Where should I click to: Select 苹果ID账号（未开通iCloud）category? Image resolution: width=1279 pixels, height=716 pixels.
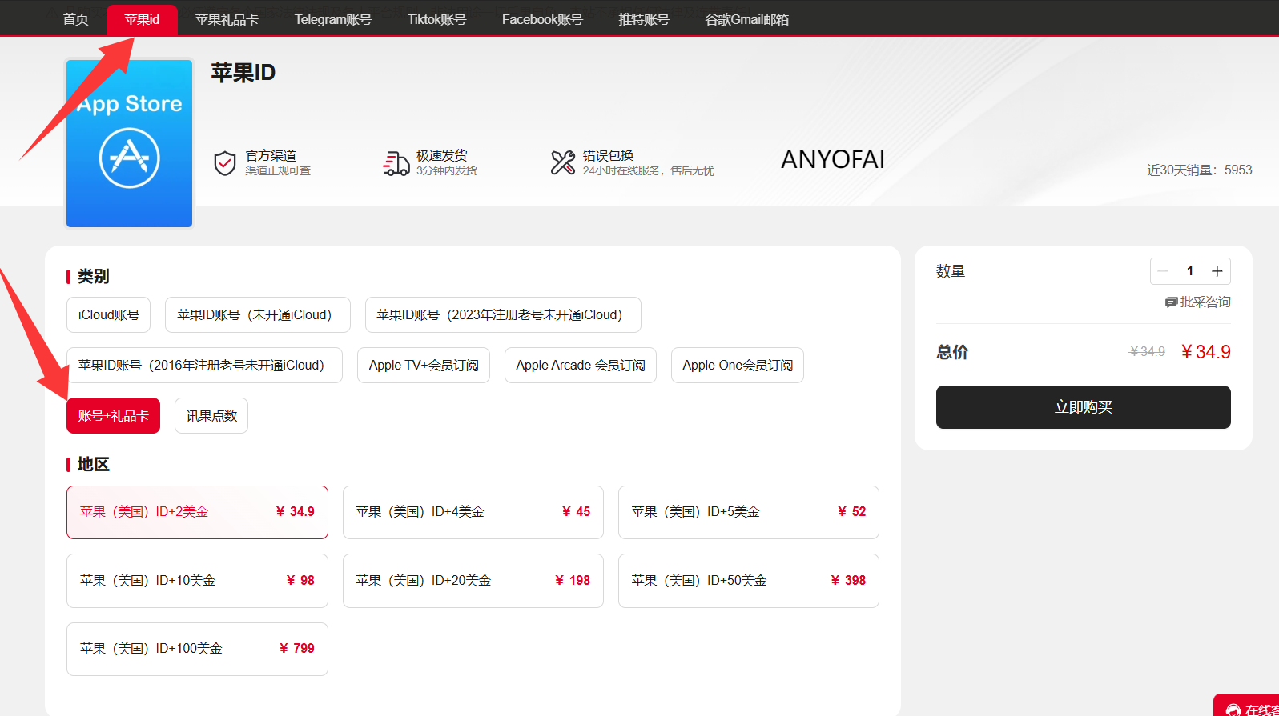tap(257, 314)
